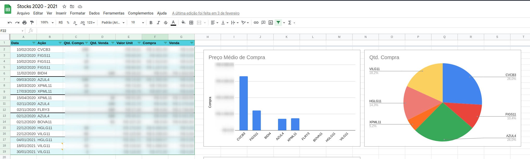Open the last edit history link
The height and width of the screenshot is (159, 530).
tap(206, 13)
